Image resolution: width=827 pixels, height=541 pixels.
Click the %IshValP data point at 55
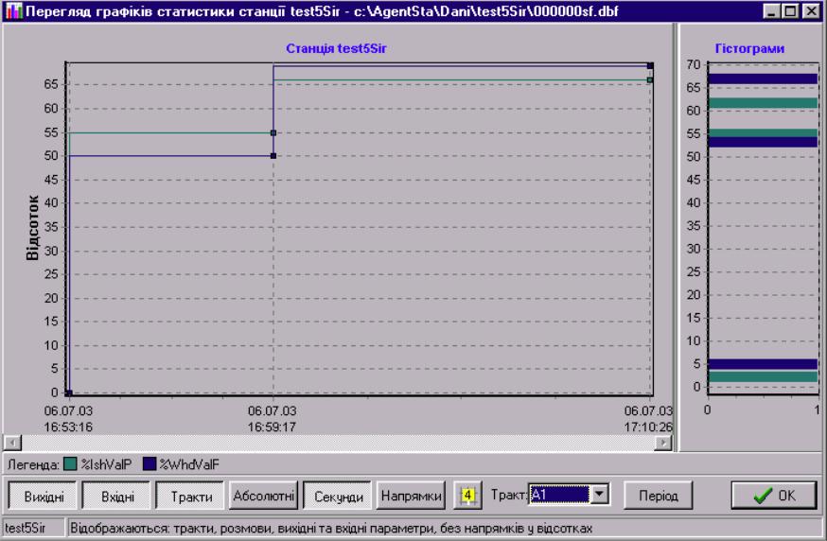tap(273, 132)
